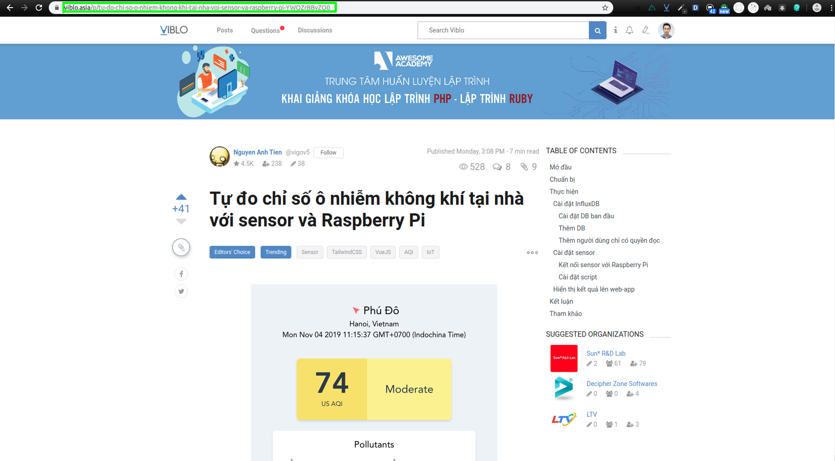Open the Discussions tab
The image size is (835, 461).
[x=315, y=30]
